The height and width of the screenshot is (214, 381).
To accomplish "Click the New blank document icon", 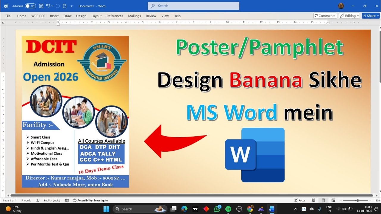I will pos(65,6).
